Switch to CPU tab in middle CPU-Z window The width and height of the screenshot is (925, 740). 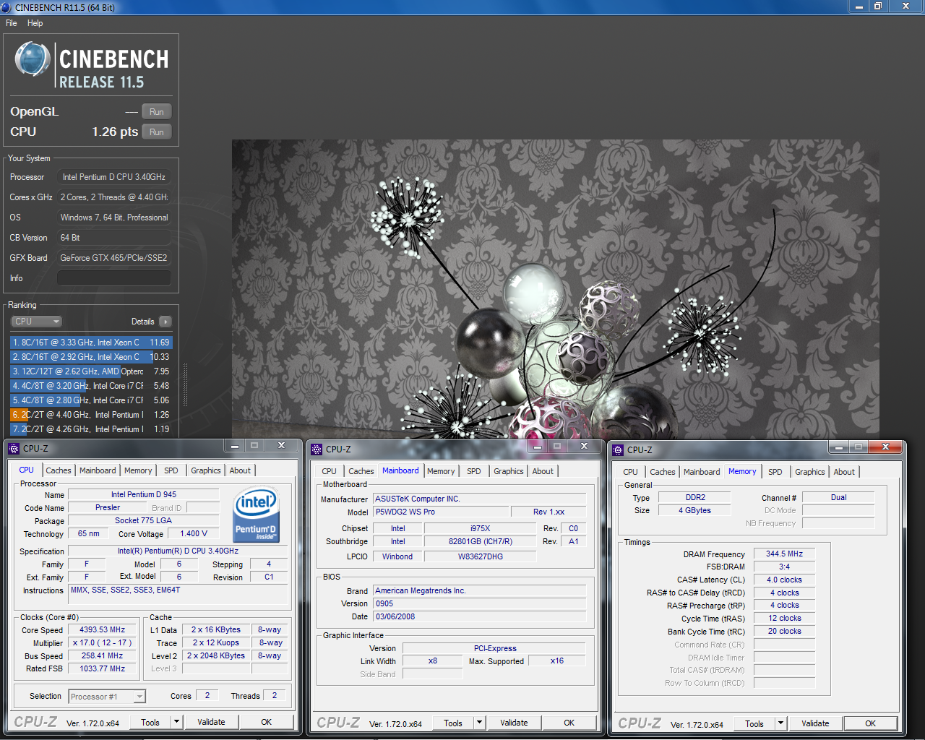pyautogui.click(x=330, y=471)
